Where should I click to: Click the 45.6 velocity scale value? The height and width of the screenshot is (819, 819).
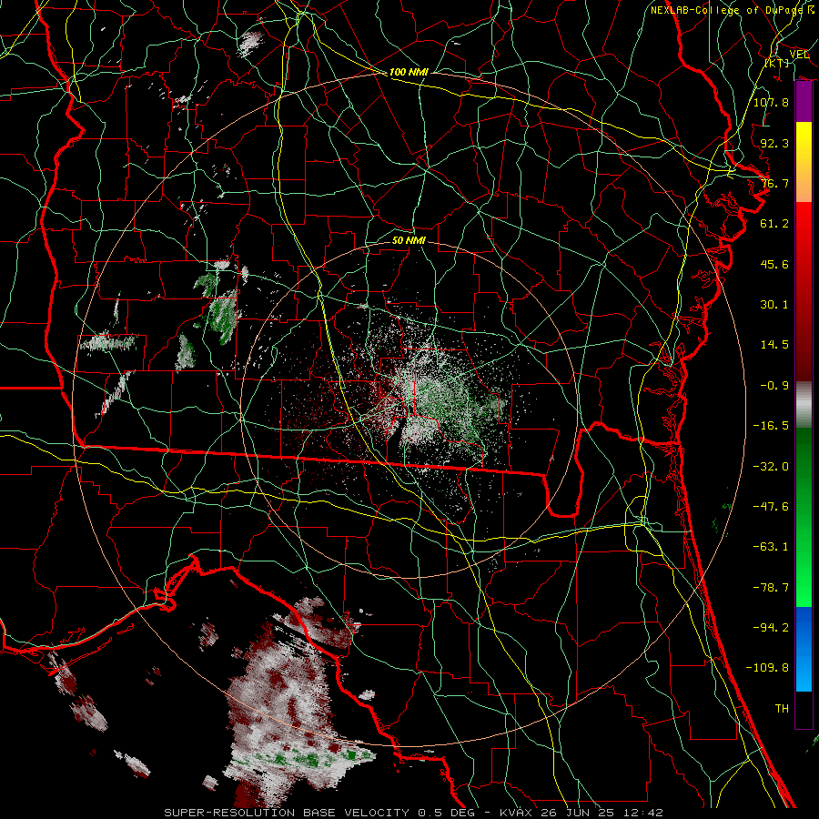click(x=774, y=264)
